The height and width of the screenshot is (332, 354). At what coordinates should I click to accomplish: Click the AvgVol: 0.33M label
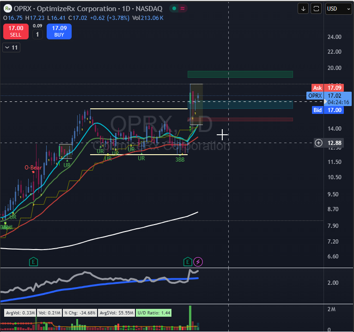click(20, 313)
